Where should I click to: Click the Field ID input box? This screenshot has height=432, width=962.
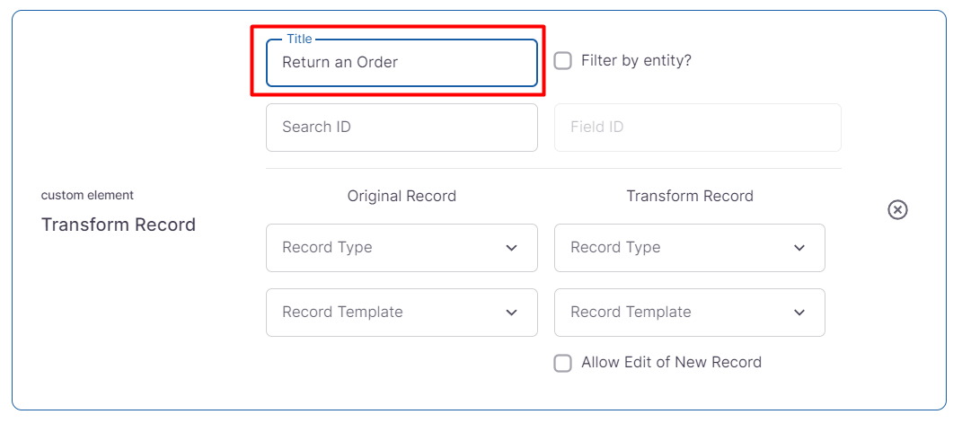pos(697,128)
